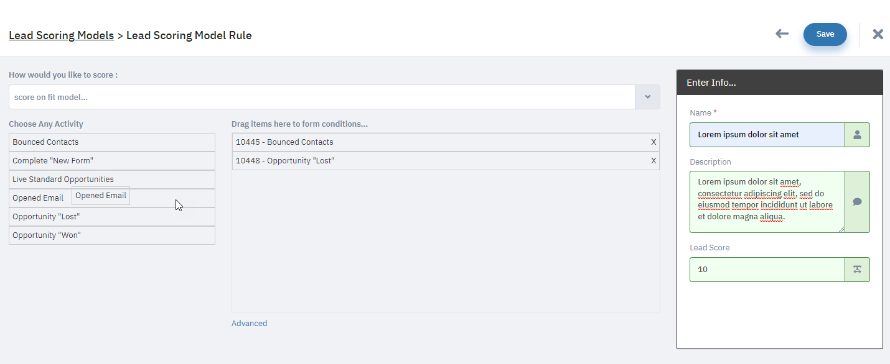Remove the 10445 Bounced Contacts condition
Viewport: 890px width, 364px height.
tap(653, 142)
